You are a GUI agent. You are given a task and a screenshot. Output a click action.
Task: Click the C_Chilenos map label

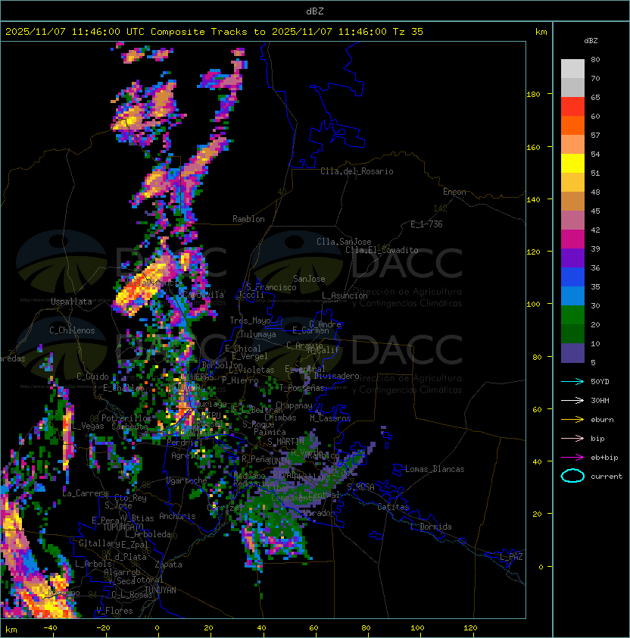coord(72,330)
